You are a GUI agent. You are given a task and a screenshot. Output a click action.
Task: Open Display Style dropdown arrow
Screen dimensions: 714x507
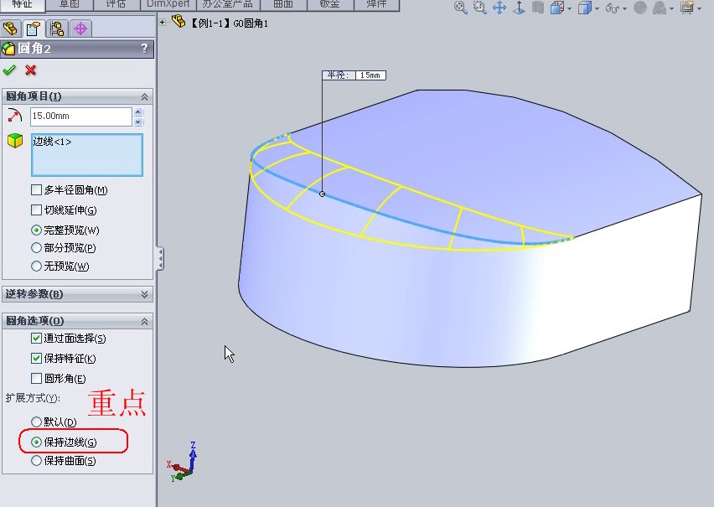(597, 8)
